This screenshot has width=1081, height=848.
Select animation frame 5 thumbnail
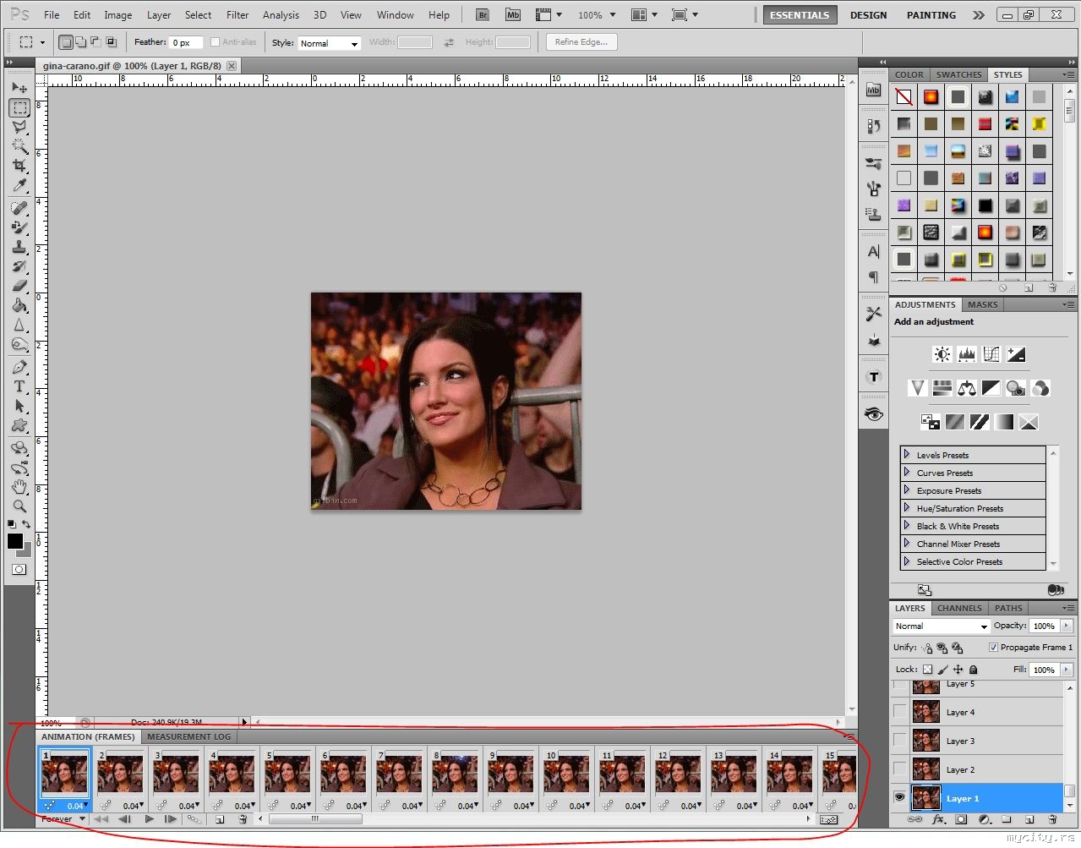(x=287, y=774)
